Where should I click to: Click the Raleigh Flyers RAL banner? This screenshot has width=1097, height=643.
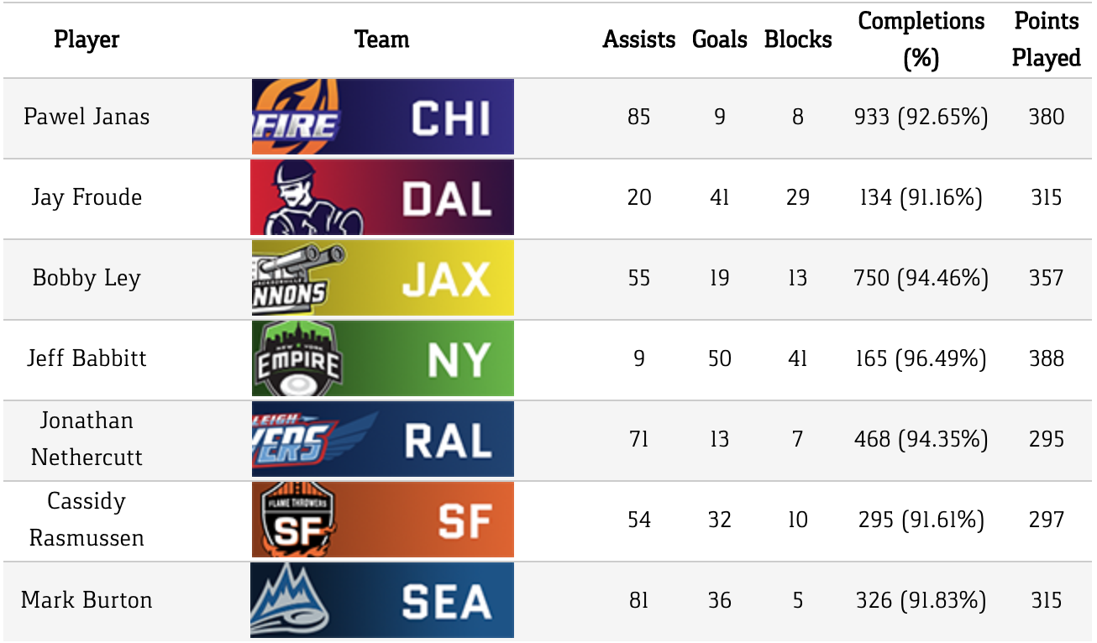[x=382, y=439]
